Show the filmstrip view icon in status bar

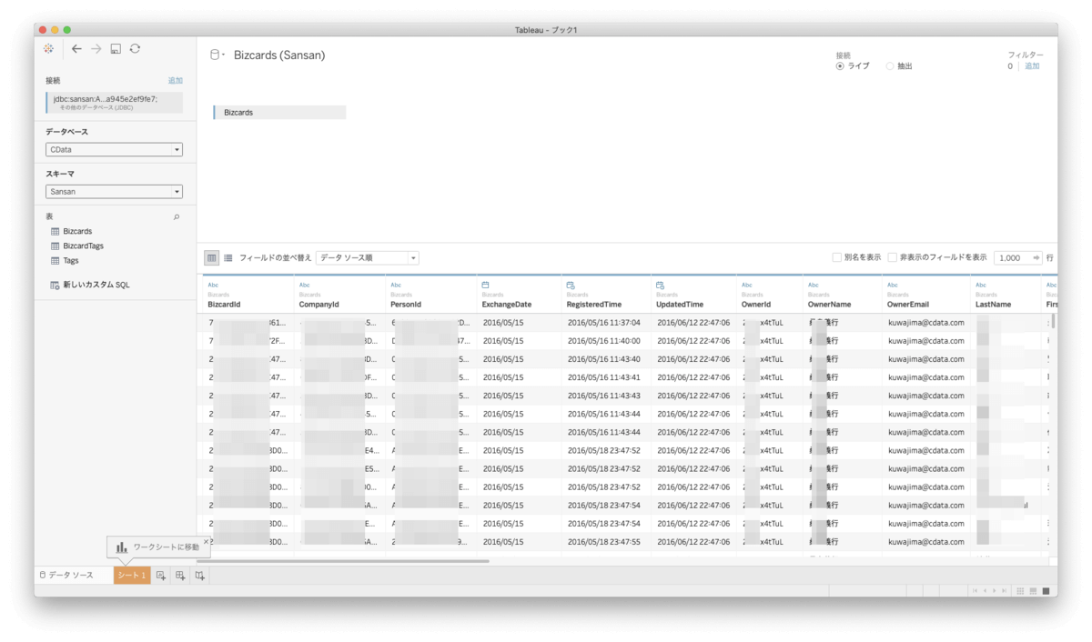(1034, 591)
